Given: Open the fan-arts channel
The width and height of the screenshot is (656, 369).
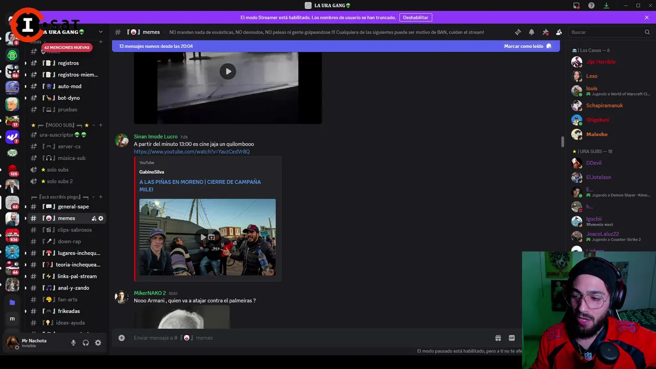Looking at the screenshot, I should pyautogui.click(x=67, y=299).
